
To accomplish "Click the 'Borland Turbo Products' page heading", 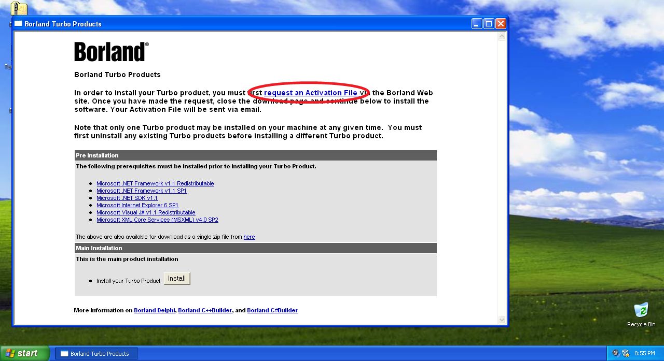I will pos(117,75).
